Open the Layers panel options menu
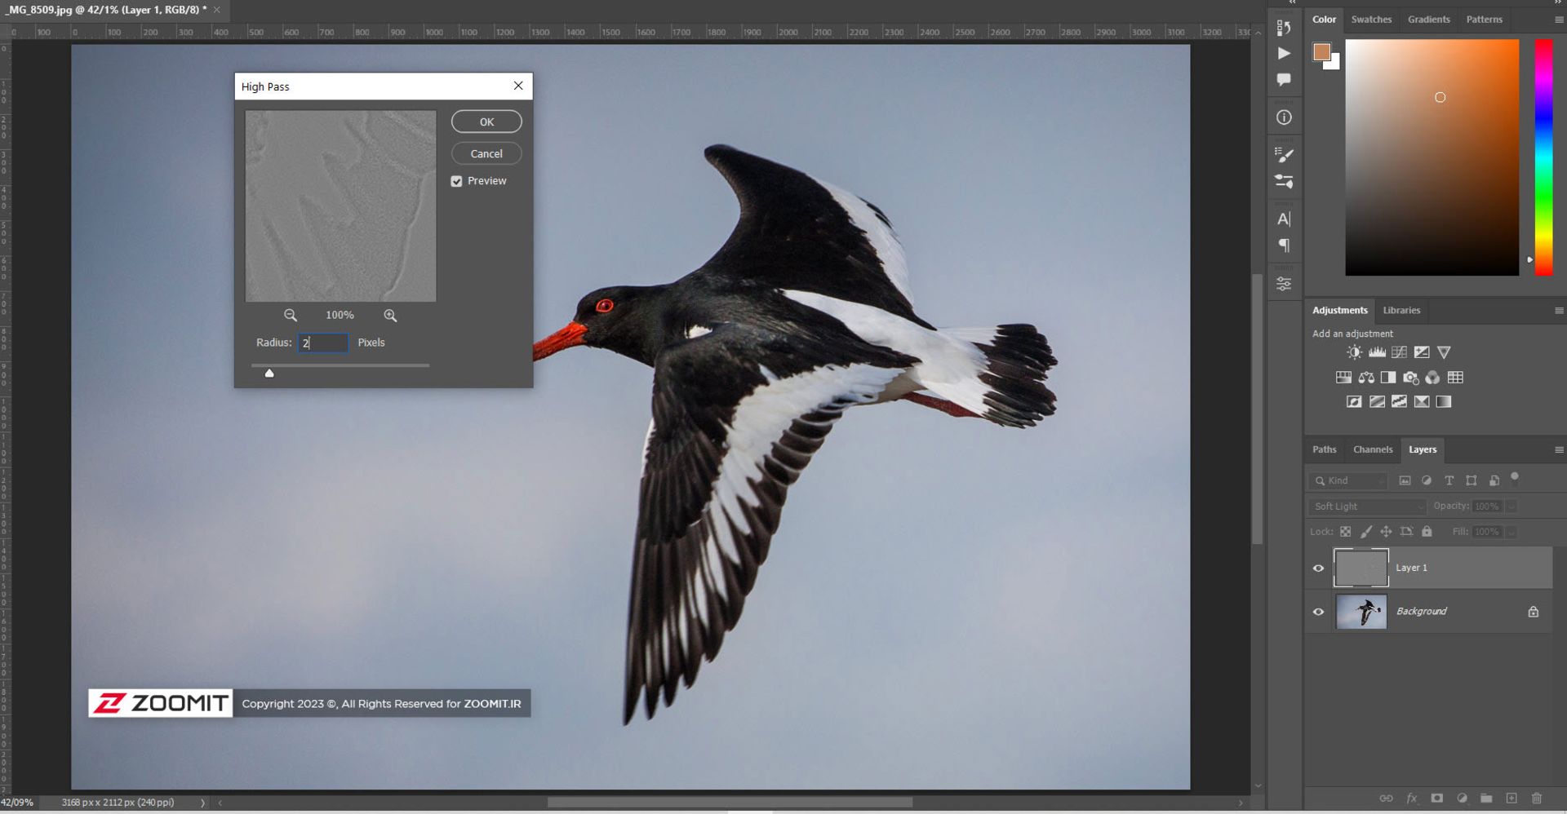This screenshot has width=1567, height=814. click(x=1558, y=450)
